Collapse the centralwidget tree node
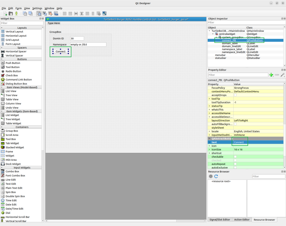286x226 pixels. pyautogui.click(x=213, y=34)
